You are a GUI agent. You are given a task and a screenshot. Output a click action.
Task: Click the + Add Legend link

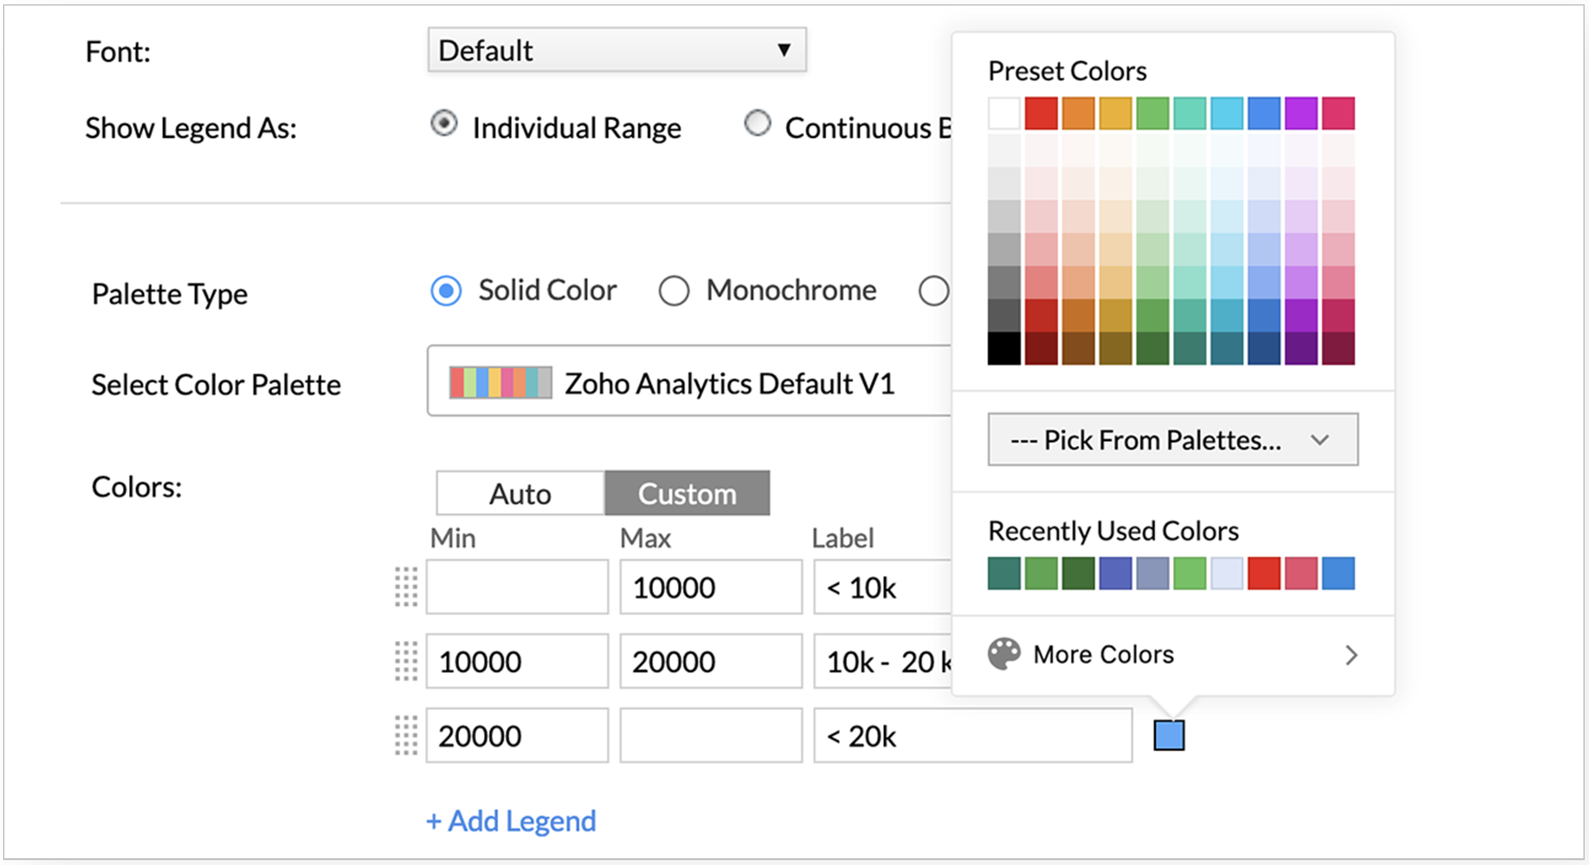point(511,821)
